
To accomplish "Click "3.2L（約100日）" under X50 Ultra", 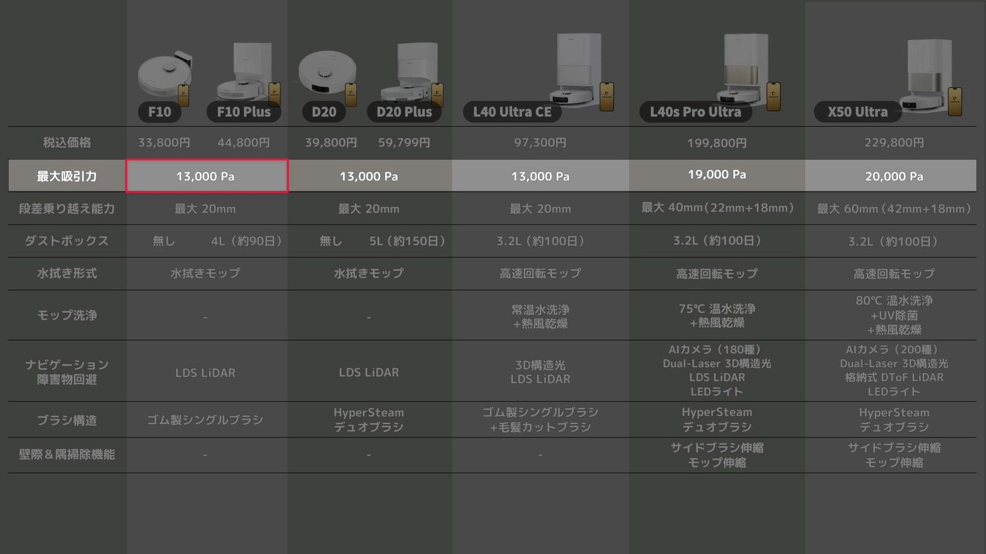I will (894, 242).
